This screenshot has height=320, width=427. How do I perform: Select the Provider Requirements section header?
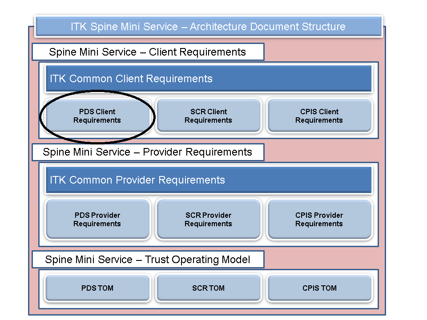tap(147, 152)
